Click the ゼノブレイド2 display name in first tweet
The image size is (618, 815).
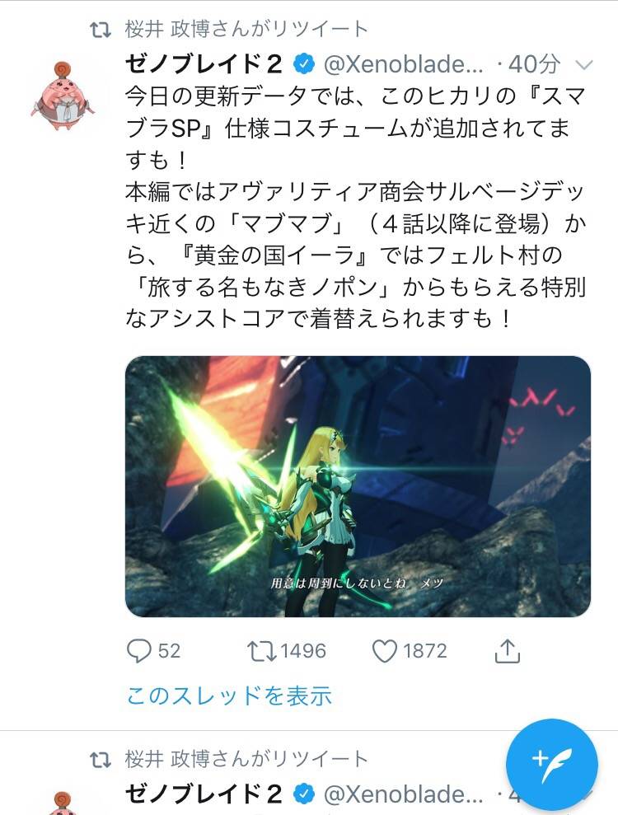click(204, 64)
